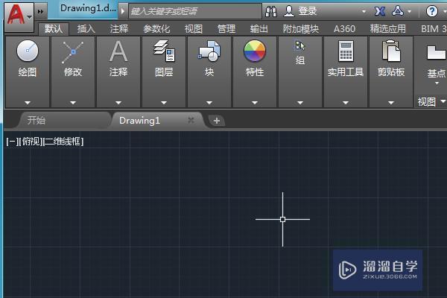Click the 块 block panel icon
This screenshot has height=298, width=447.
pos(209,51)
